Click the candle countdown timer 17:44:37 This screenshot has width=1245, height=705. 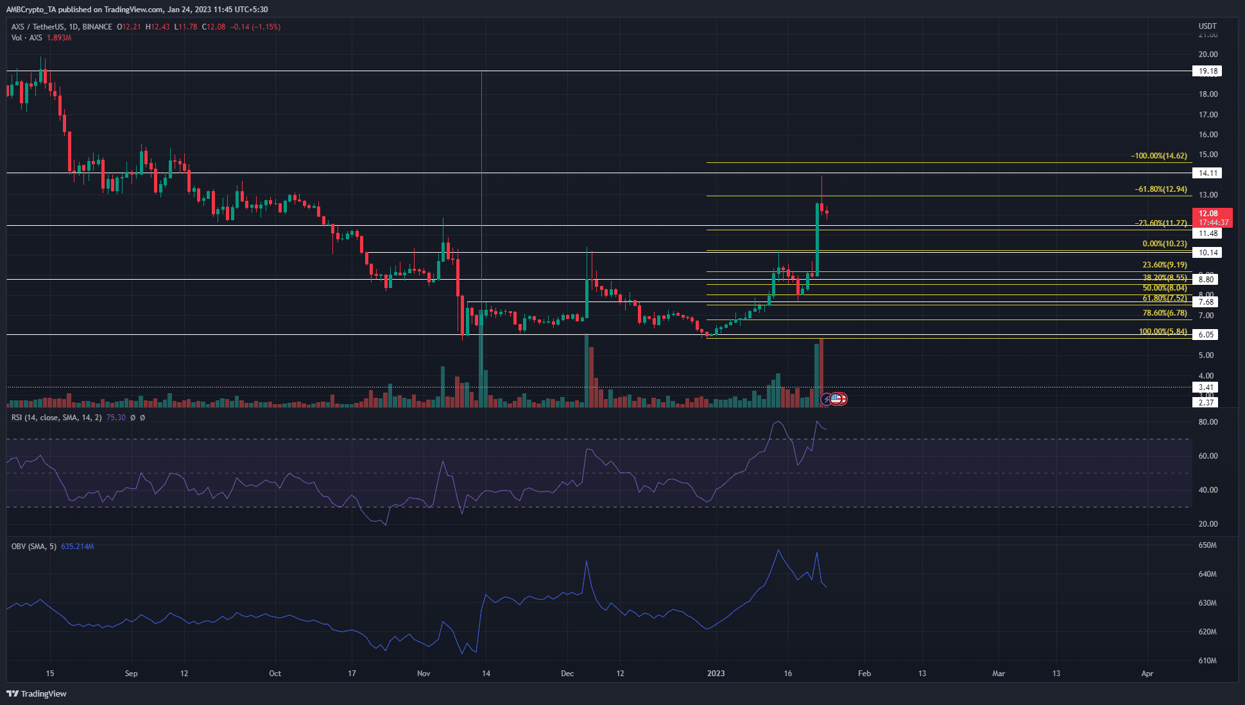point(1214,223)
